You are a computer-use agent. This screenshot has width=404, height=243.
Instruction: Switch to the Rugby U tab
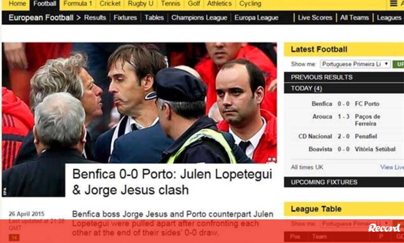pos(140,4)
